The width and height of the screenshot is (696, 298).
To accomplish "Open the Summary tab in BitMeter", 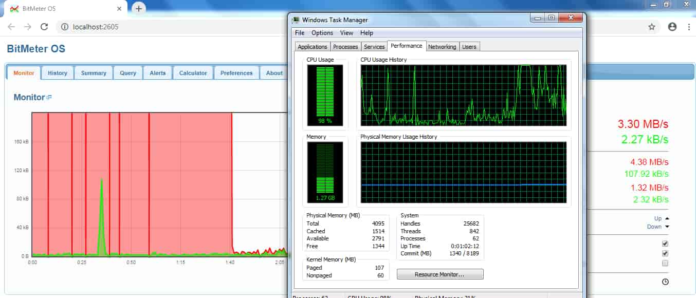I will point(94,73).
